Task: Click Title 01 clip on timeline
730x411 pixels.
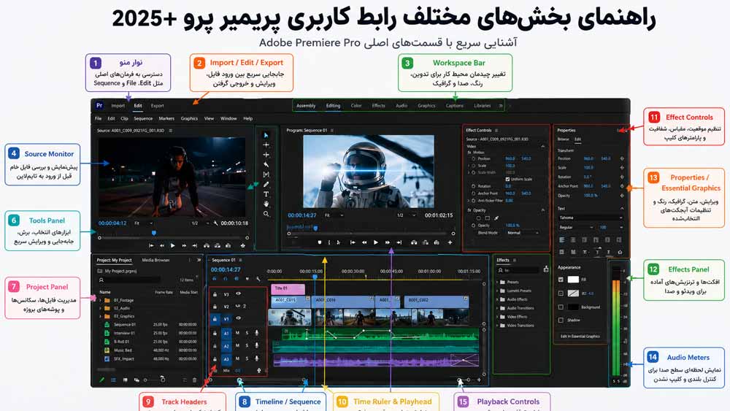Action: coord(288,289)
